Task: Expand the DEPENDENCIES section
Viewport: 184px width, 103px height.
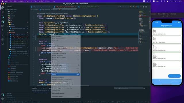Action: (x=11, y=98)
